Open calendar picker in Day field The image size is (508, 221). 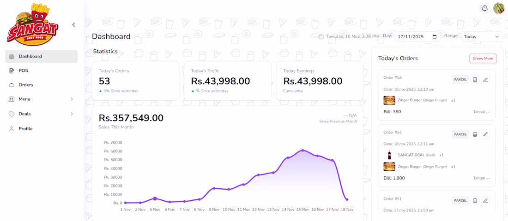pyautogui.click(x=434, y=37)
